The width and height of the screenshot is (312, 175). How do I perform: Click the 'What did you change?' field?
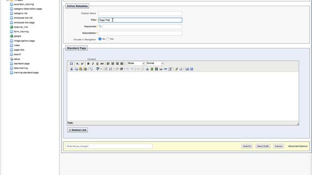[109, 146]
